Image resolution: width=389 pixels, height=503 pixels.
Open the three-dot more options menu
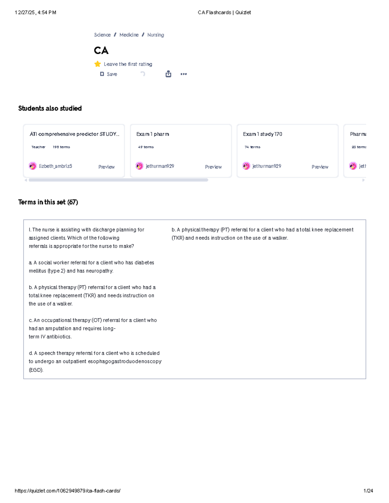point(183,74)
